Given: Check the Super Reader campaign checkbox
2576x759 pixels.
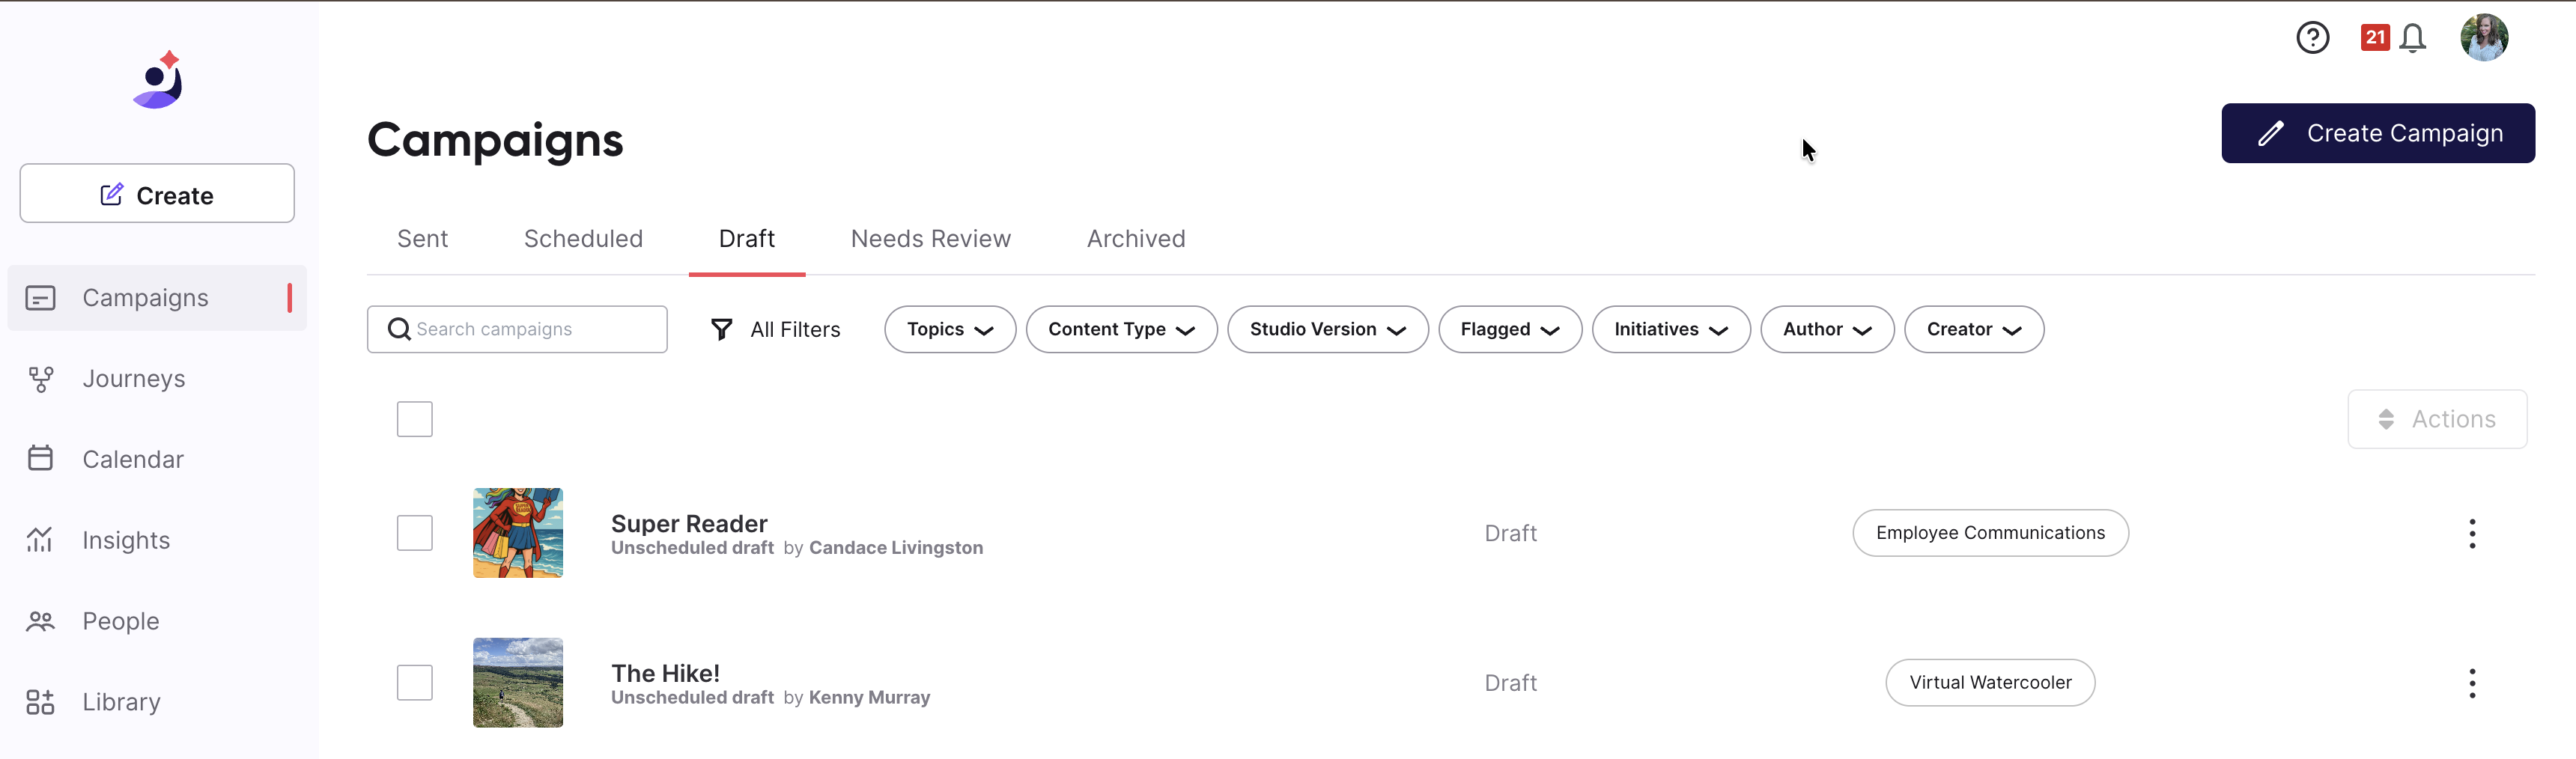Looking at the screenshot, I should pyautogui.click(x=415, y=533).
